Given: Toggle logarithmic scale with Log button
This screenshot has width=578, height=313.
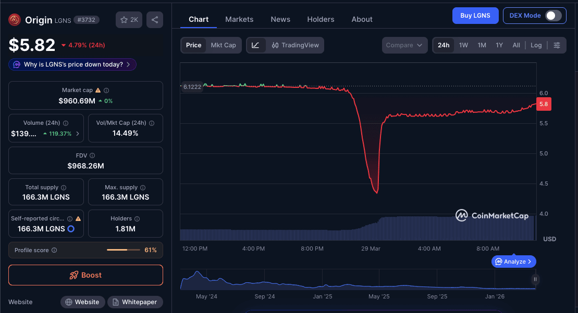Looking at the screenshot, I should [x=536, y=45].
